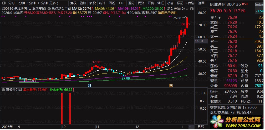The height and width of the screenshot is (130, 265).
Task: Switch to 分时 intraday chart
Action: tap(12, 3)
